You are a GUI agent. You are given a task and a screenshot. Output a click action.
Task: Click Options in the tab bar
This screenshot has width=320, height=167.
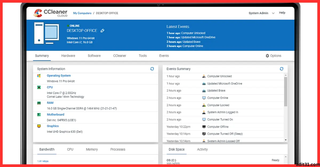point(273,56)
